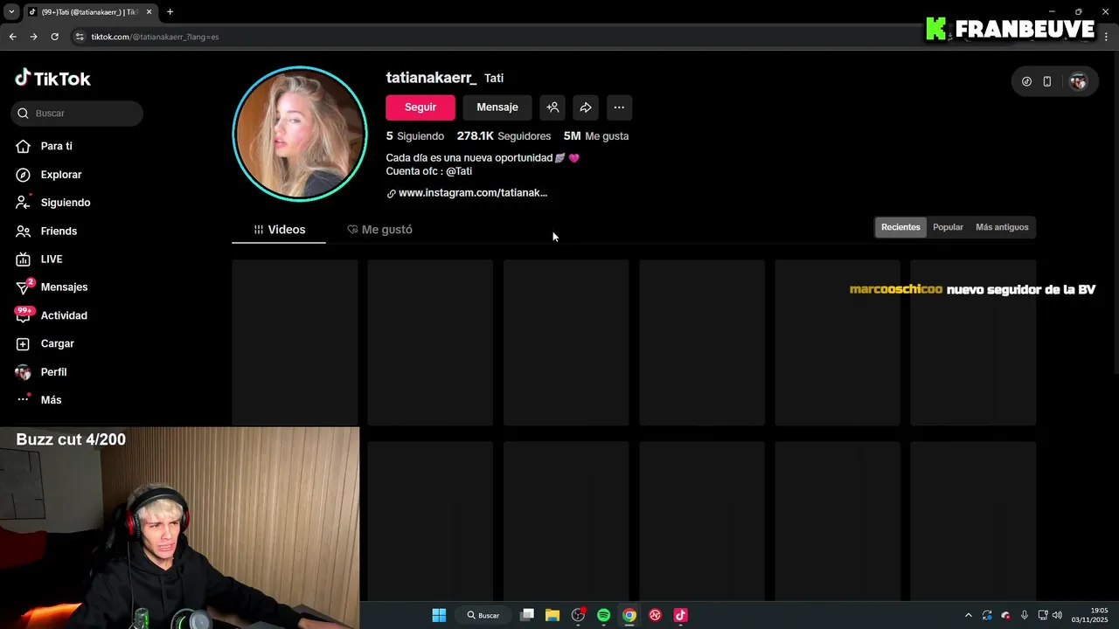View the 278.1K Seguidores list
The width and height of the screenshot is (1119, 629).
point(504,136)
